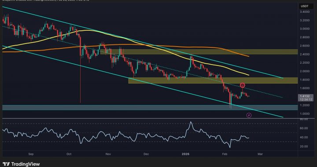
Task: Click the 20.00 RSI axis label
Action: click(x=304, y=146)
